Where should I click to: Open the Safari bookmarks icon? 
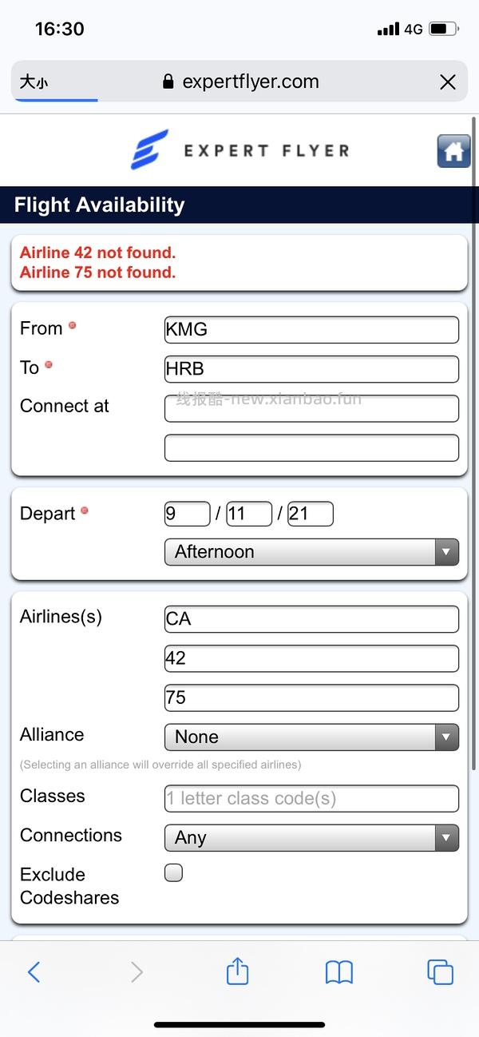[339, 971]
